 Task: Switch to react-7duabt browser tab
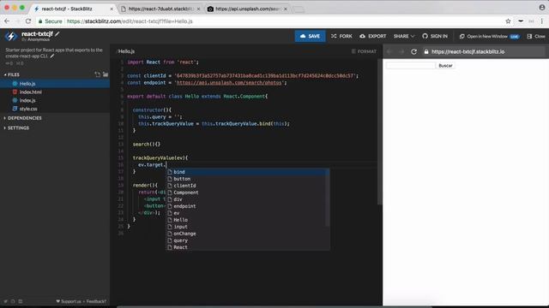click(160, 9)
